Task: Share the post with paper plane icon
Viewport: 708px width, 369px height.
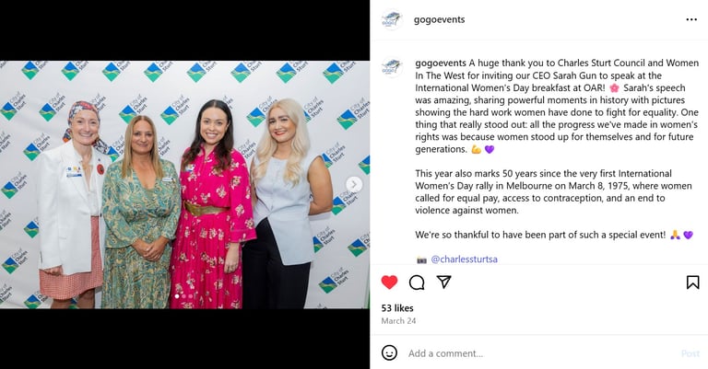Action: [443, 283]
